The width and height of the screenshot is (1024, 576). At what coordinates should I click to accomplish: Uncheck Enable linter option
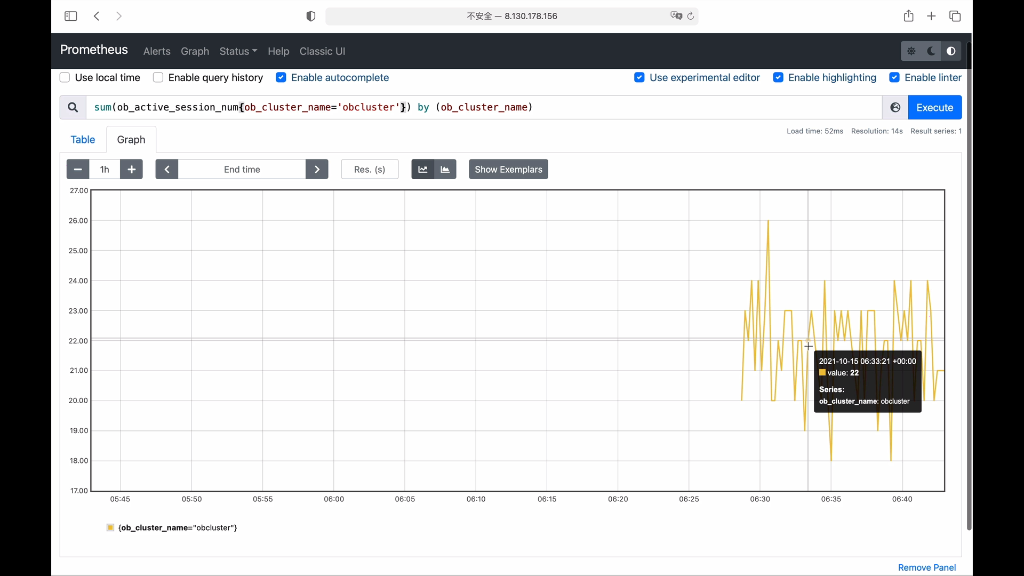coord(894,77)
